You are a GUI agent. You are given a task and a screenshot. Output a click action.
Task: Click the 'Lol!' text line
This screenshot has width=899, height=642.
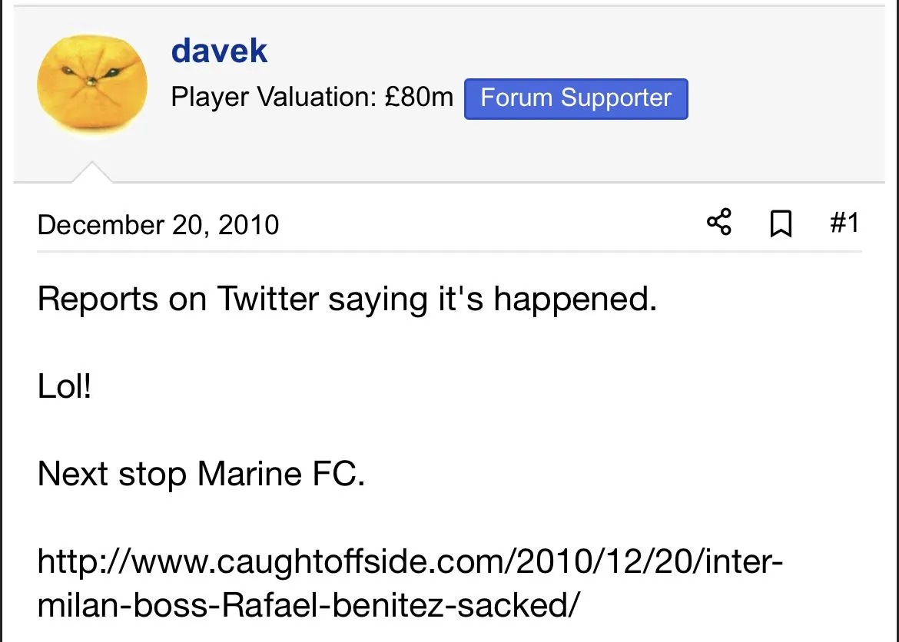tap(65, 386)
